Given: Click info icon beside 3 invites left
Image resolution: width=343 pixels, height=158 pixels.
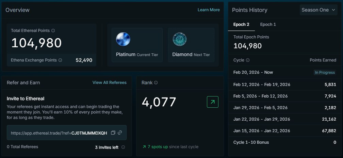Looking at the screenshot, I should point(123,147).
